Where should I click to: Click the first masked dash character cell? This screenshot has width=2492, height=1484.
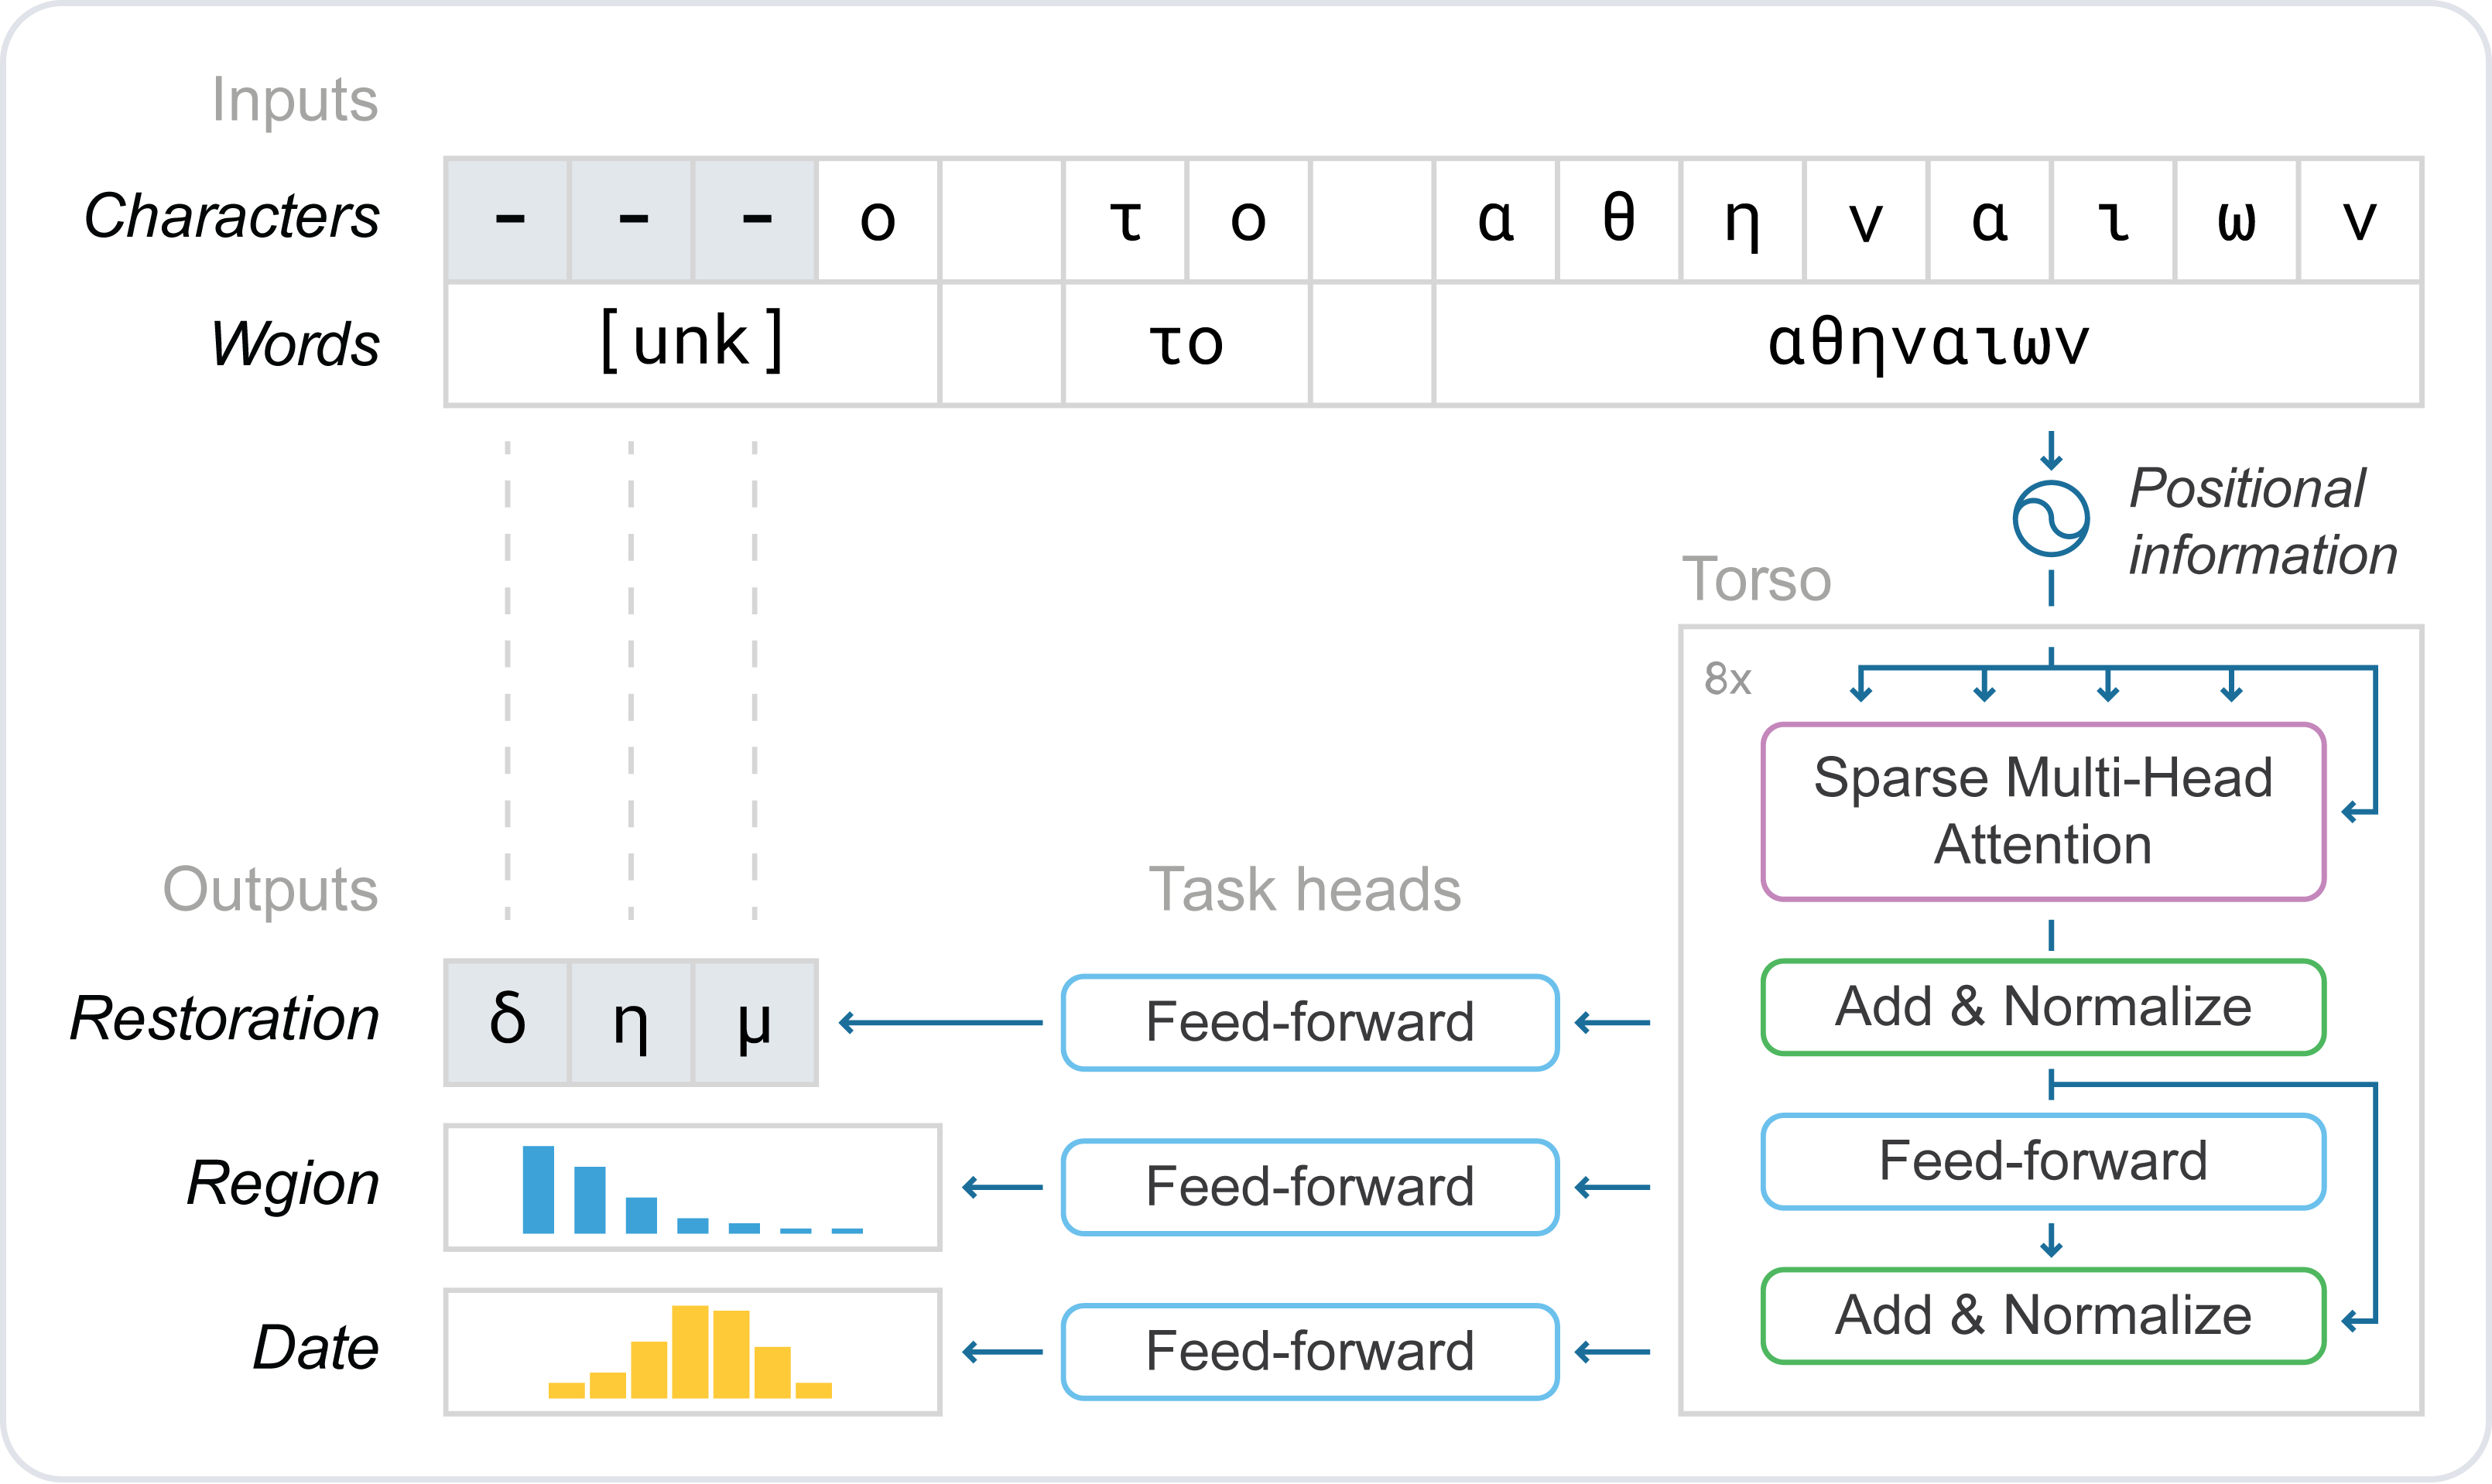click(508, 219)
